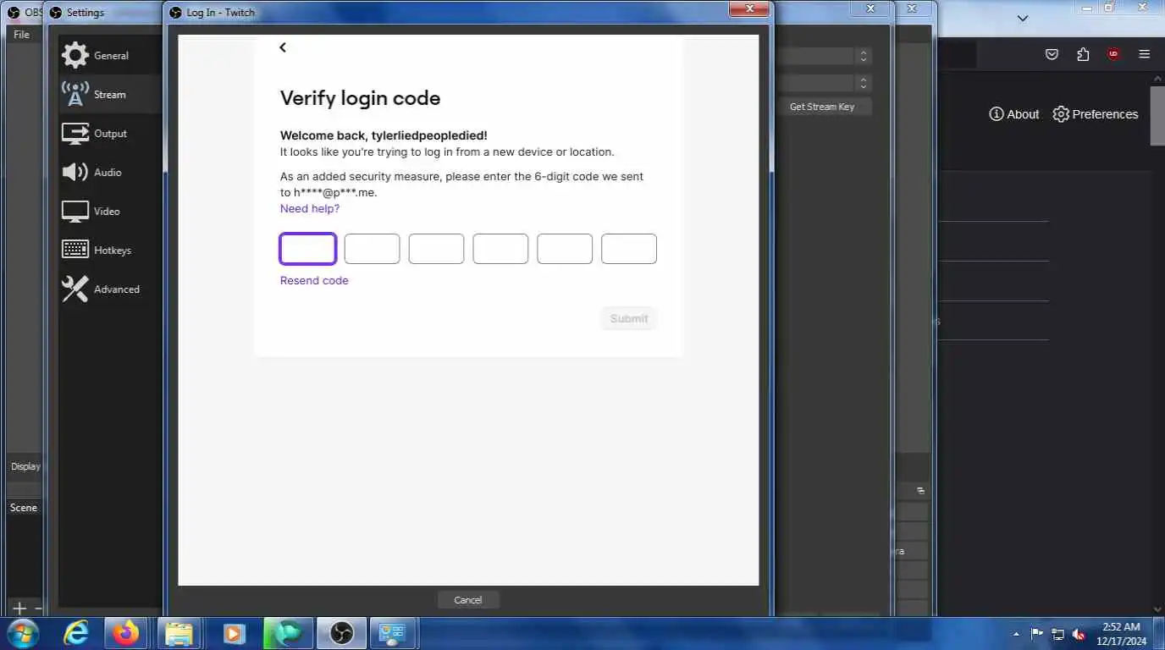This screenshot has height=650, width=1165.
Task: Open the Firefox hamburger menu
Action: (x=1145, y=54)
